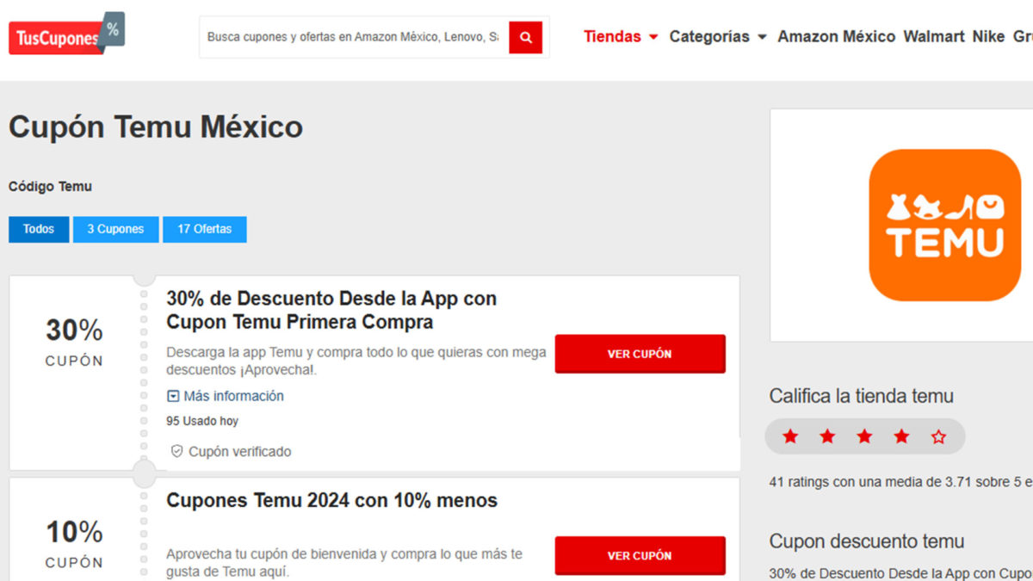1033x581 pixels.
Task: Click the Más información arrow box icon
Action: click(173, 396)
